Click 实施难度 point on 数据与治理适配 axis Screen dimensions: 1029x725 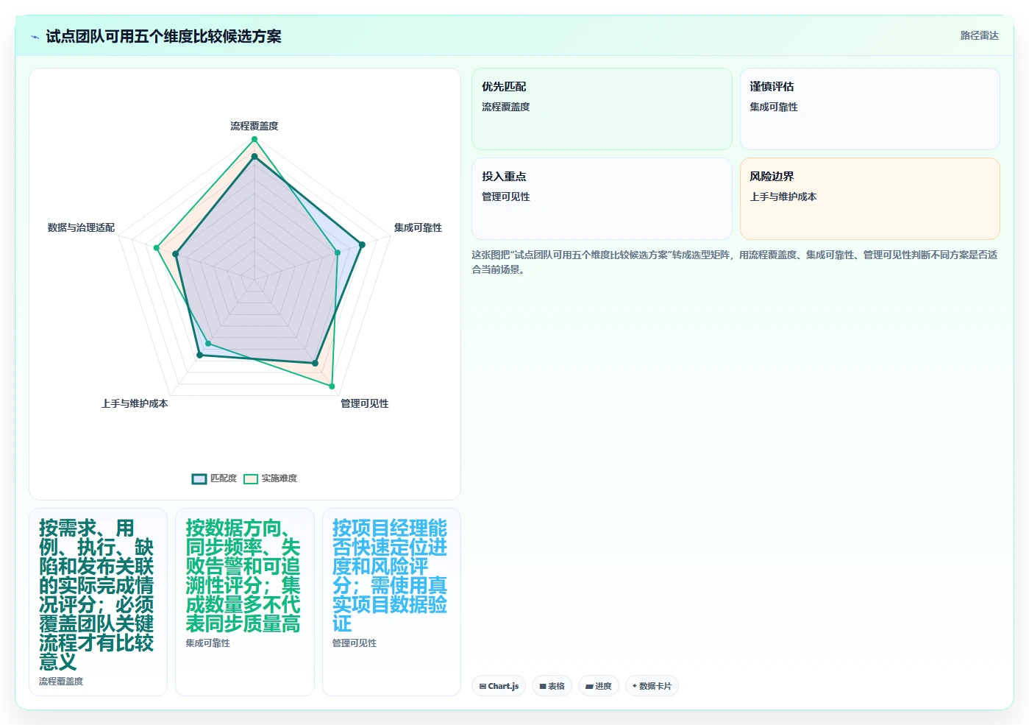[156, 248]
